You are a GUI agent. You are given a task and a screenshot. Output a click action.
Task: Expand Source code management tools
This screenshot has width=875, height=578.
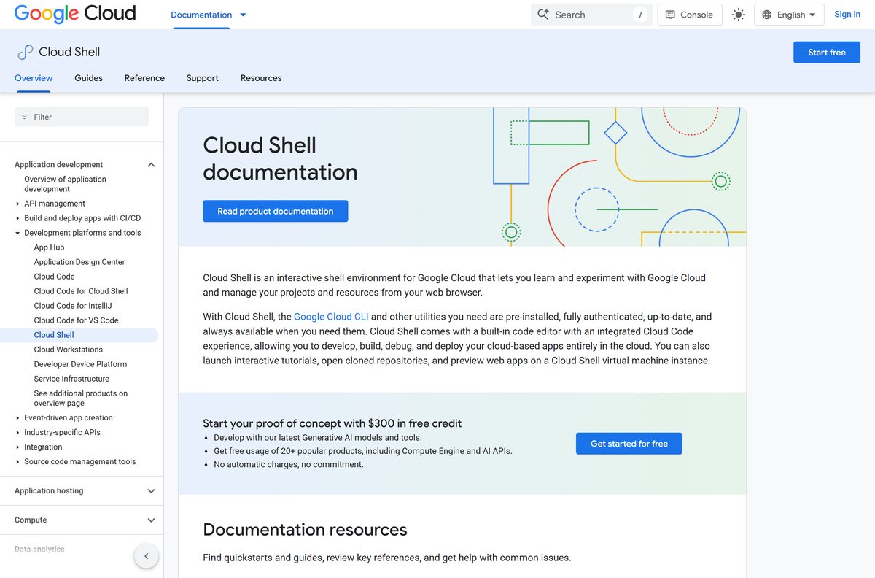[x=17, y=462]
